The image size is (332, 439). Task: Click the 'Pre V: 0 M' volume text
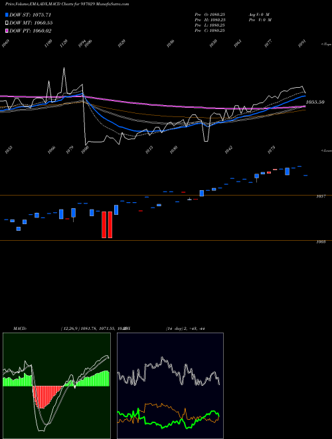260,20
